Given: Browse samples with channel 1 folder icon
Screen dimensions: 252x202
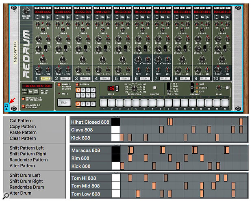Looking at the screenshot, I should coord(43,17).
